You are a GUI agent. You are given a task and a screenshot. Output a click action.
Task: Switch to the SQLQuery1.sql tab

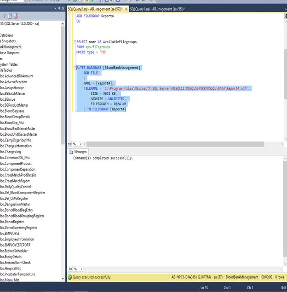click(157, 9)
